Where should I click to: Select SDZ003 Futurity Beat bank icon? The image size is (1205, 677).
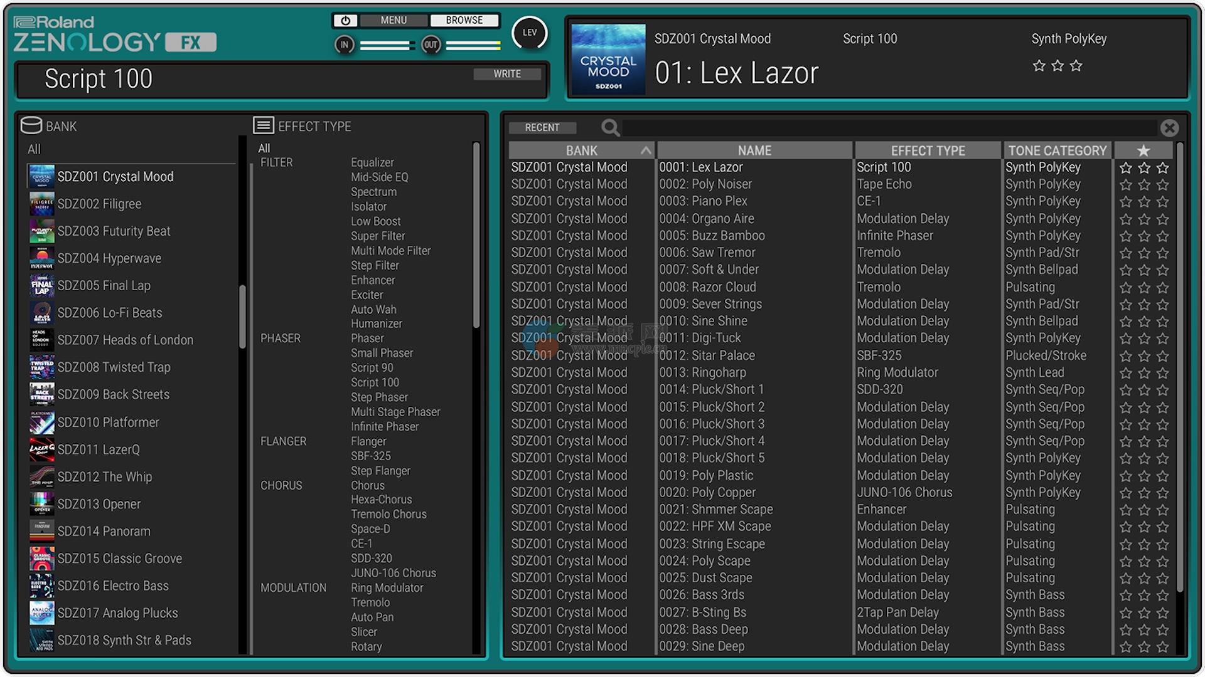[x=42, y=231]
